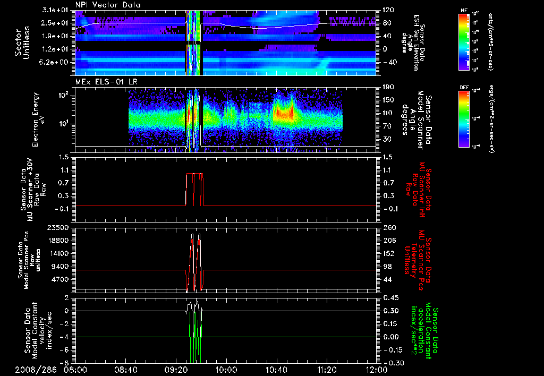
Task: Click the 9400 scanner position tick label
Action: point(59,267)
